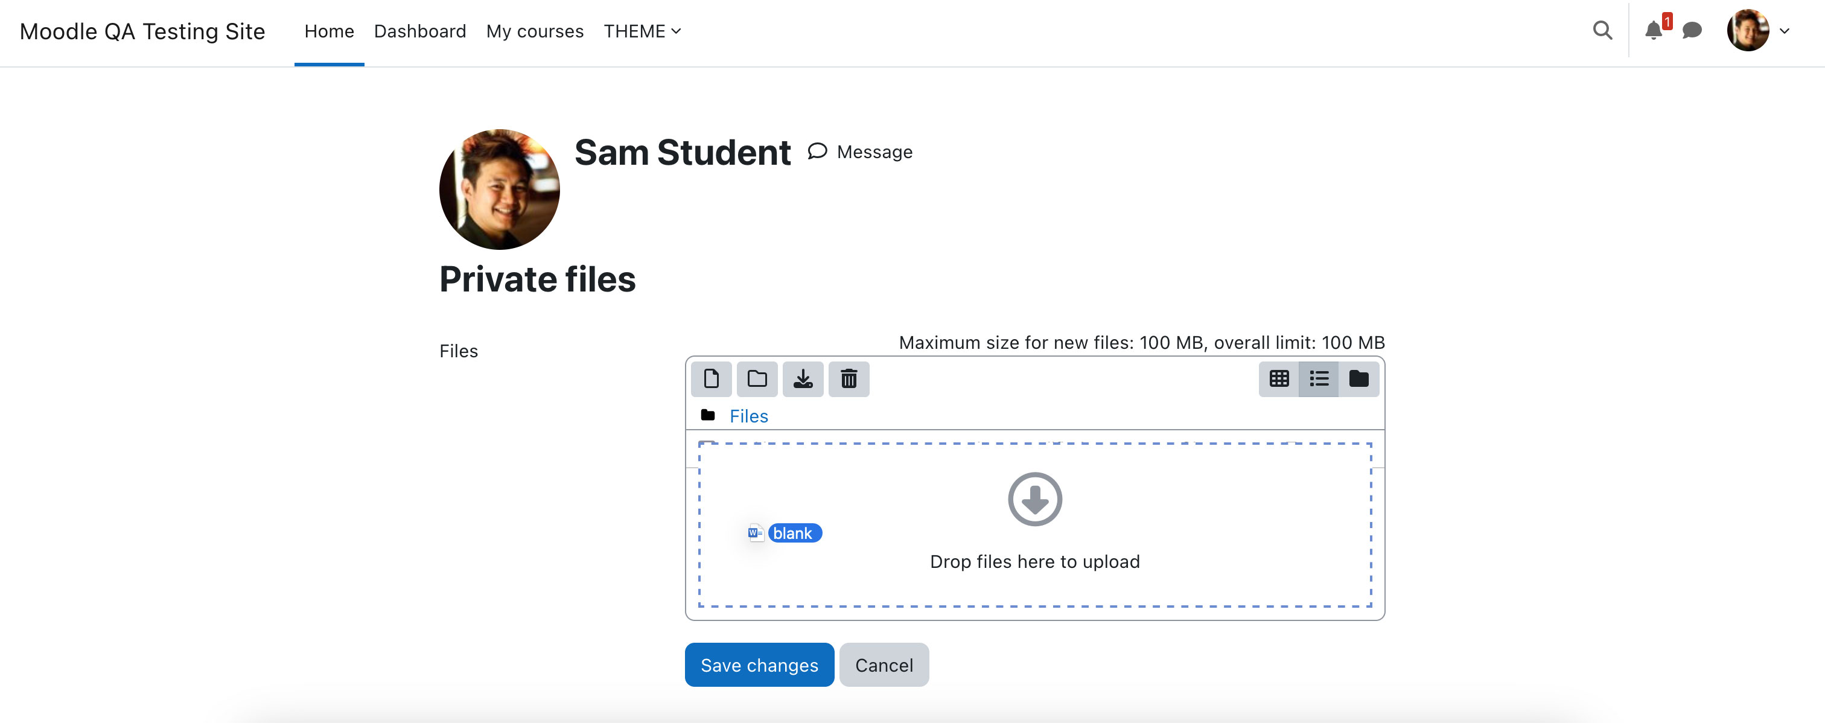Click the Private files heading
Image resolution: width=1825 pixels, height=723 pixels.
tap(537, 278)
